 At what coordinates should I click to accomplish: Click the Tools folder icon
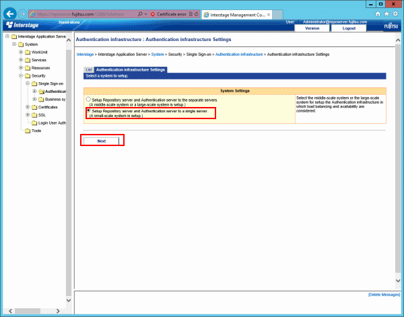pos(28,131)
